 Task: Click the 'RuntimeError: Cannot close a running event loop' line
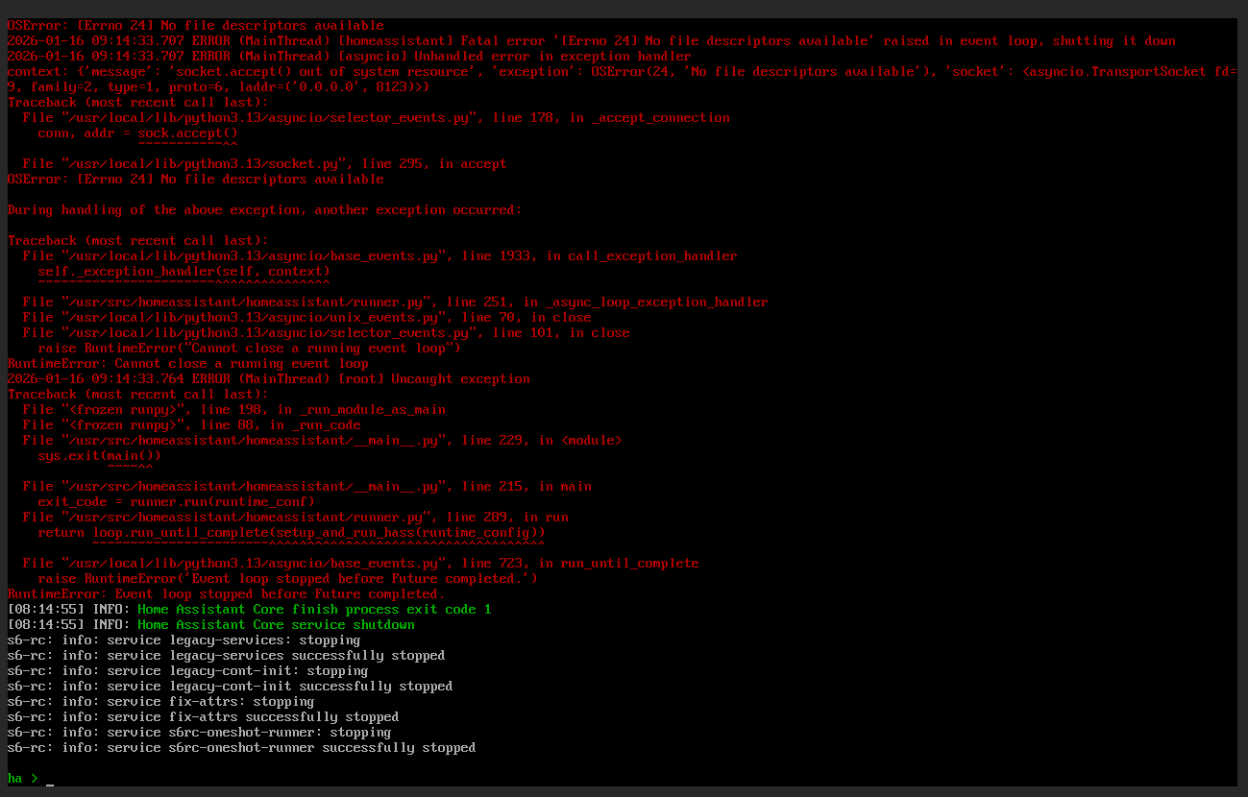(187, 364)
